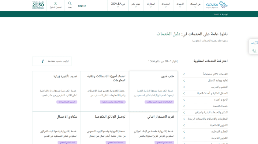Viewport: 258px width, 144px height.
Task: Open اعتماد أجهزة الاتصالات وتقنية المعلومات card
Action: 105,91
